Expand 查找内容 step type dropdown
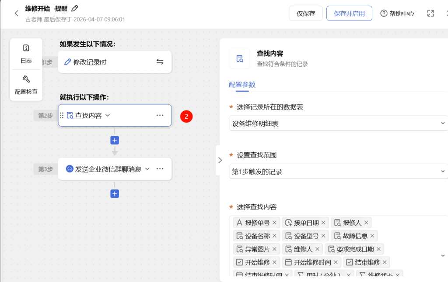The width and height of the screenshot is (448, 282). click(108, 115)
